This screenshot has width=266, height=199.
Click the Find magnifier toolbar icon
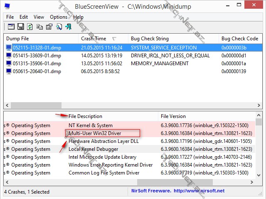(x=59, y=27)
